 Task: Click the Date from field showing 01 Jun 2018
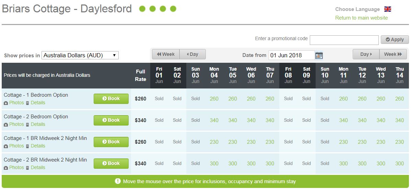click(292, 55)
